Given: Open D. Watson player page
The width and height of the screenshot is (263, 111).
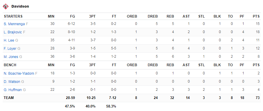Looking at the screenshot, I should point(12,82).
